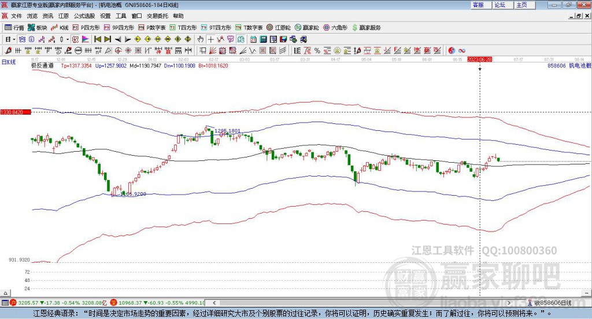Open the 赢家轮 wheel tool
This screenshot has width=592, height=319.
click(307, 28)
